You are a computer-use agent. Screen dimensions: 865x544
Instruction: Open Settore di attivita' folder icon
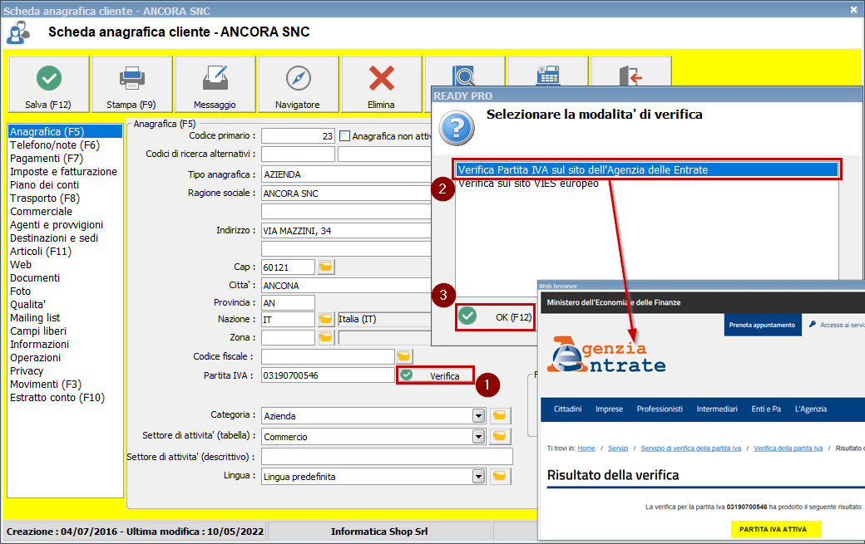[500, 436]
